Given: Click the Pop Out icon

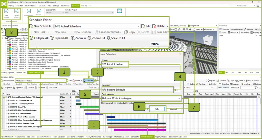Looking at the screenshot, I should 208,81.
